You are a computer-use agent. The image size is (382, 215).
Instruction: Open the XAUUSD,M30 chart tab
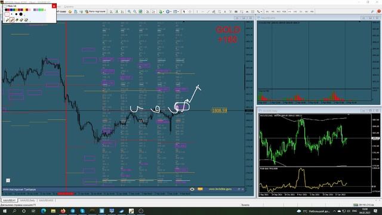46,201
